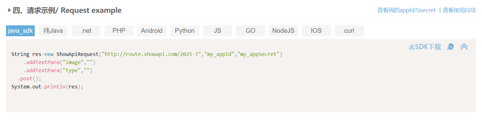Image resolution: width=482 pixels, height=120 pixels.
Task: Switch to the NodeJS tab
Action: 283,31
